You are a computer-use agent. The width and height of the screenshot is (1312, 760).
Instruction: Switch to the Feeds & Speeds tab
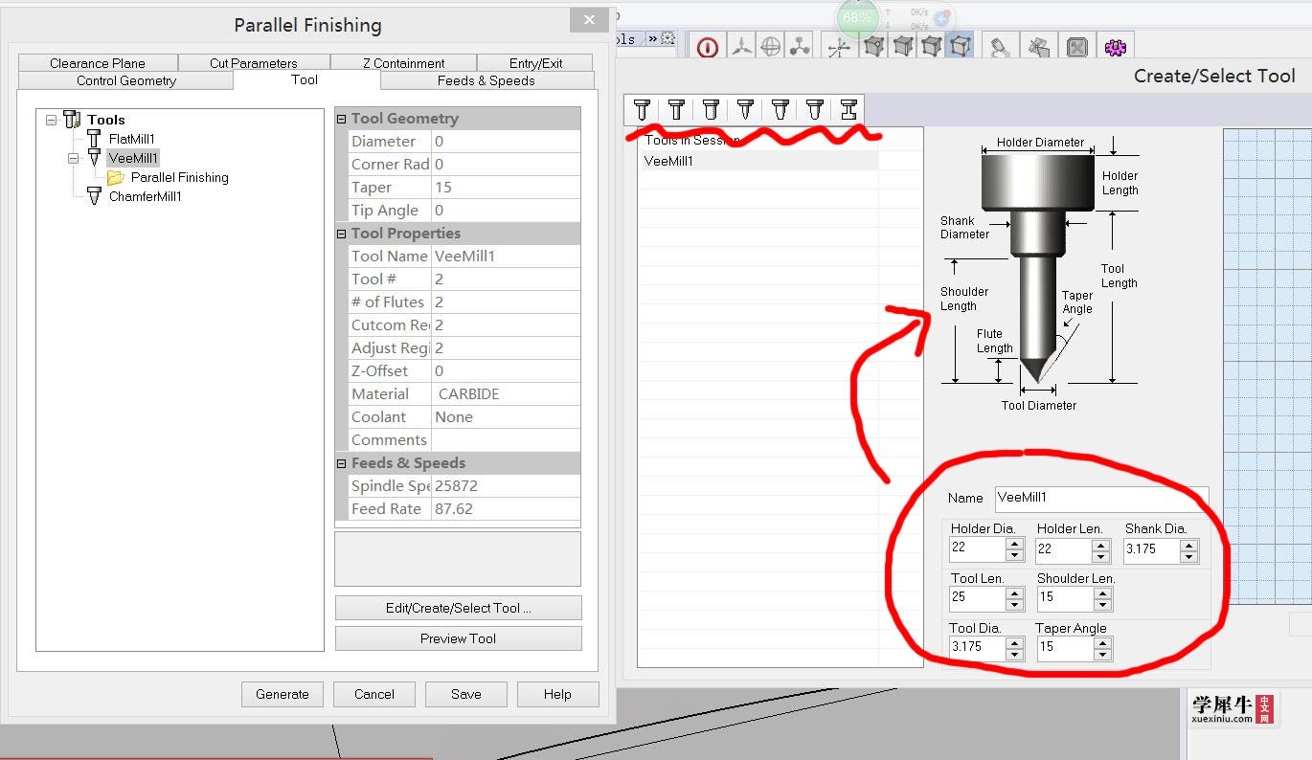pyautogui.click(x=486, y=81)
